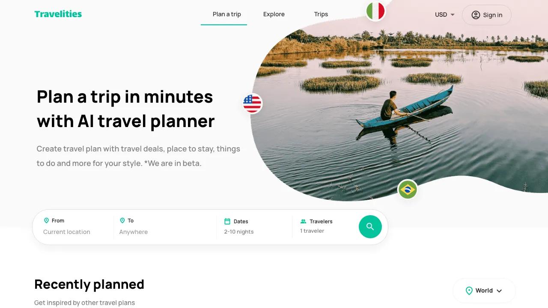Click the location pin icon beside To
This screenshot has width=548, height=308.
122,221
